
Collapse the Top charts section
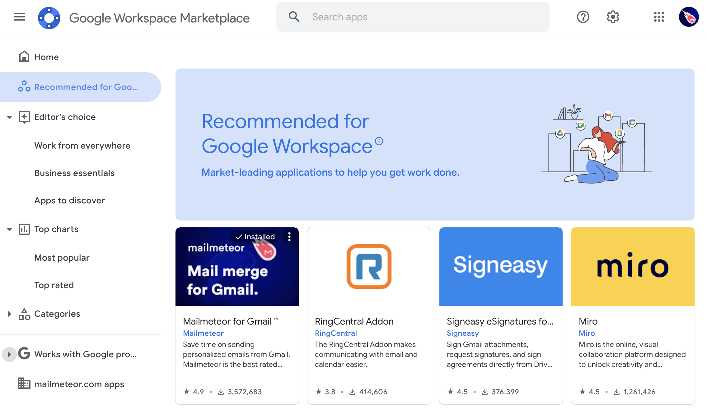tap(9, 229)
